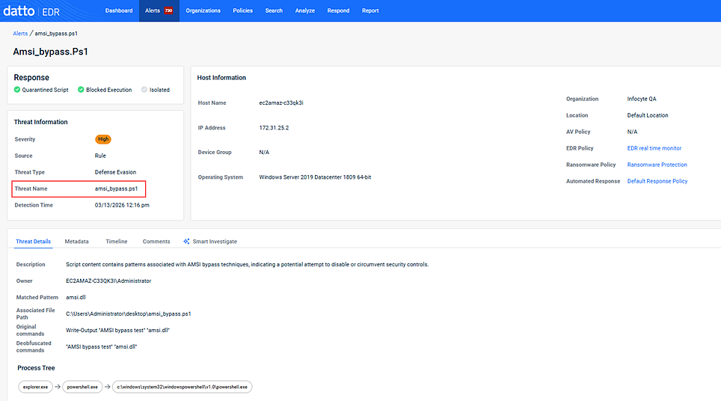Open the Ransomware Protection policy link
The height and width of the screenshot is (401, 721).
657,165
